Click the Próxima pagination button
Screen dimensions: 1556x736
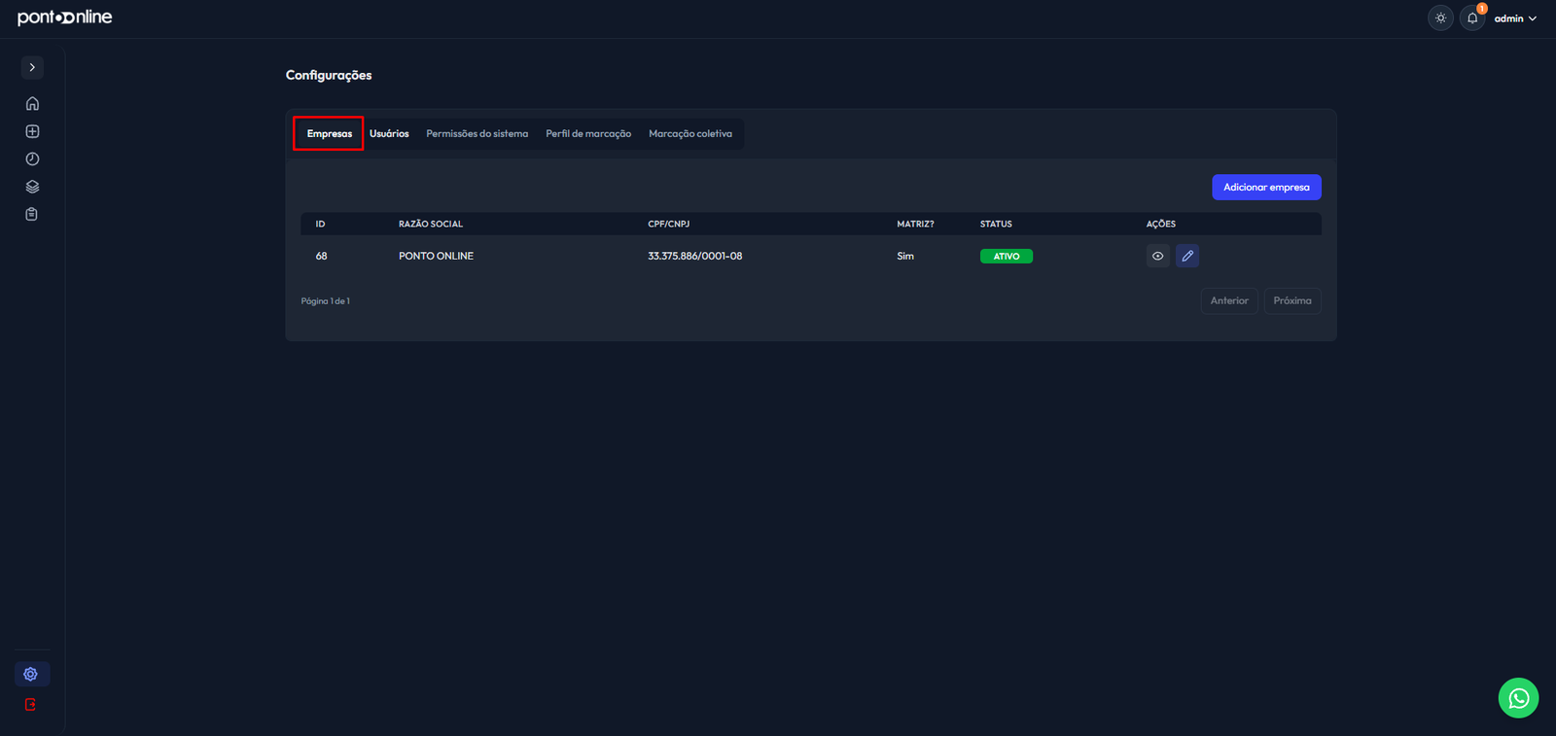(1292, 300)
